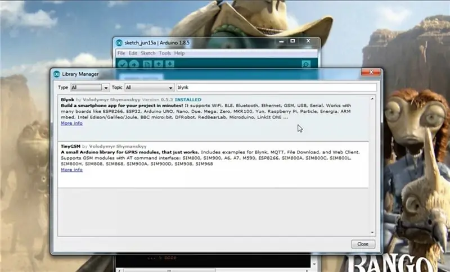Viewport: 450px width, 272px height.
Task: Click the New sketch icon in Arduino toolbar
Action: coord(147,64)
